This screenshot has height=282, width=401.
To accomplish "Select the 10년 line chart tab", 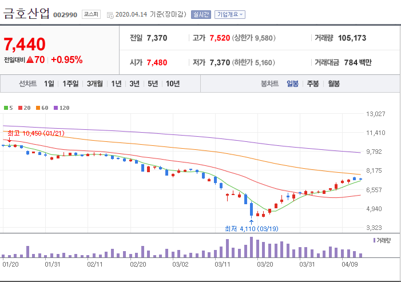I will pyautogui.click(x=173, y=84).
